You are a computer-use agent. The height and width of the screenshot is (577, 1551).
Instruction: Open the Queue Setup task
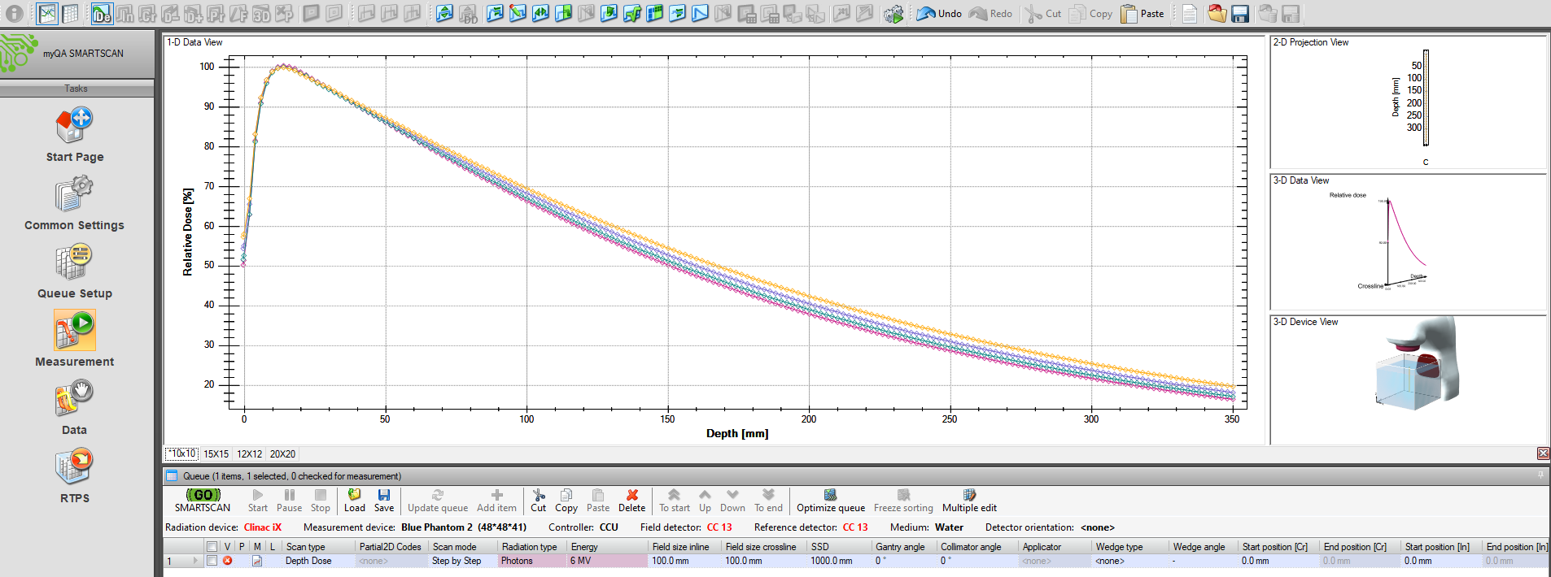pyautogui.click(x=74, y=271)
